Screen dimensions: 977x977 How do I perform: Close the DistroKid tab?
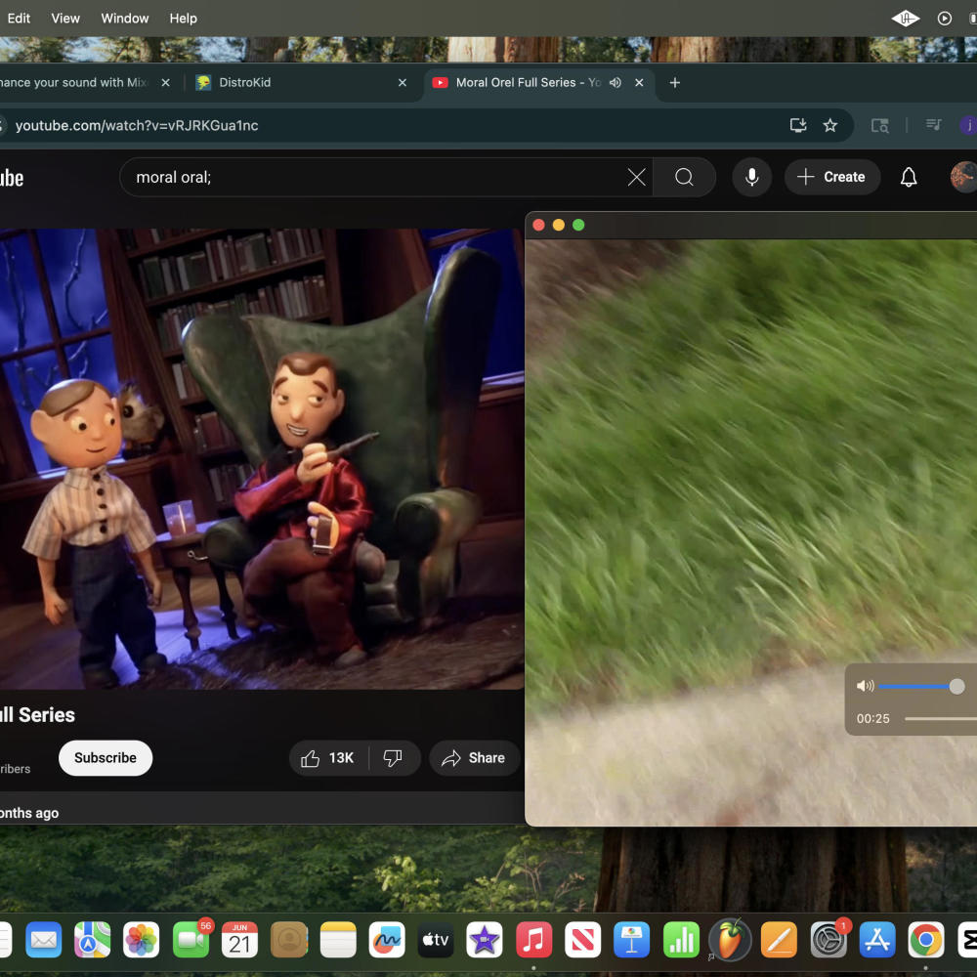click(x=403, y=82)
